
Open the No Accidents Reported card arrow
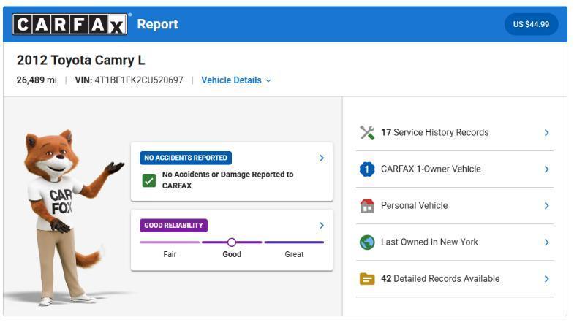tap(322, 158)
